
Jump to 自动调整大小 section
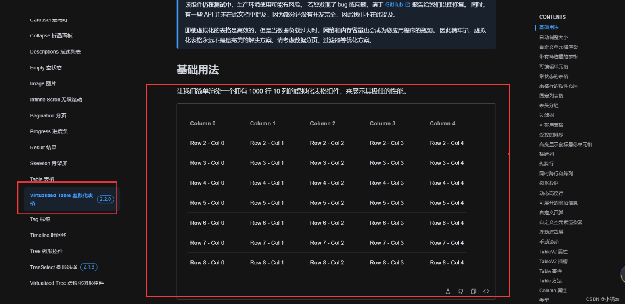tap(554, 37)
